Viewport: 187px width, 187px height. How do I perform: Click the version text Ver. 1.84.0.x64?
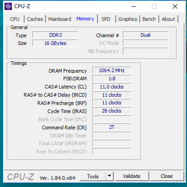click(57, 178)
